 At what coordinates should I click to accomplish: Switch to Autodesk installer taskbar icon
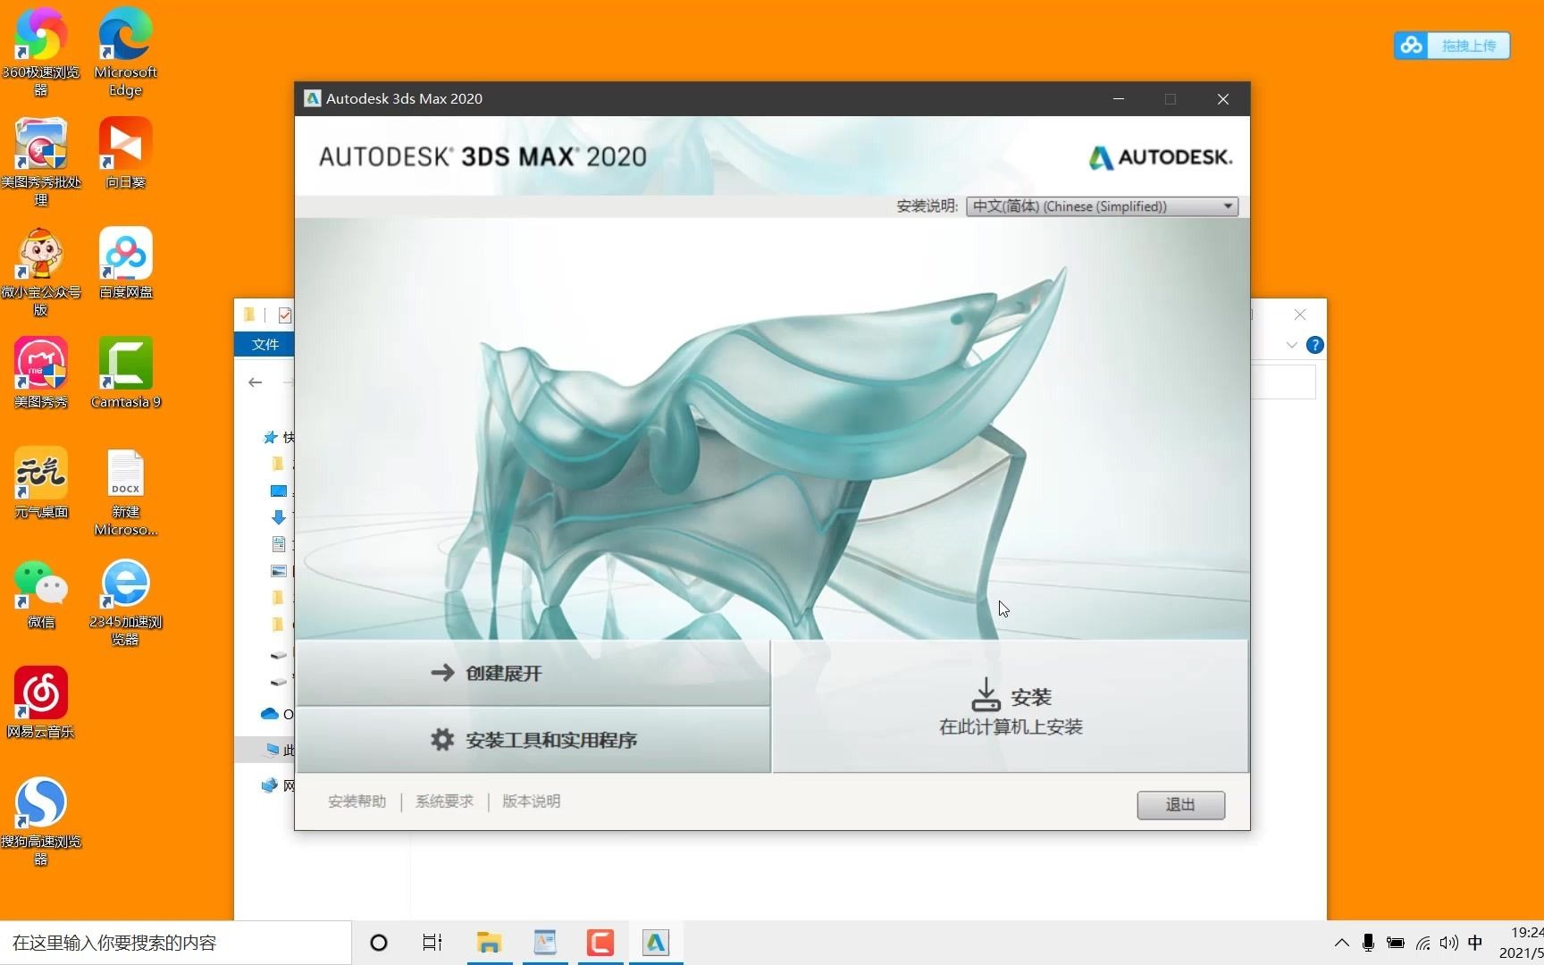point(656,943)
